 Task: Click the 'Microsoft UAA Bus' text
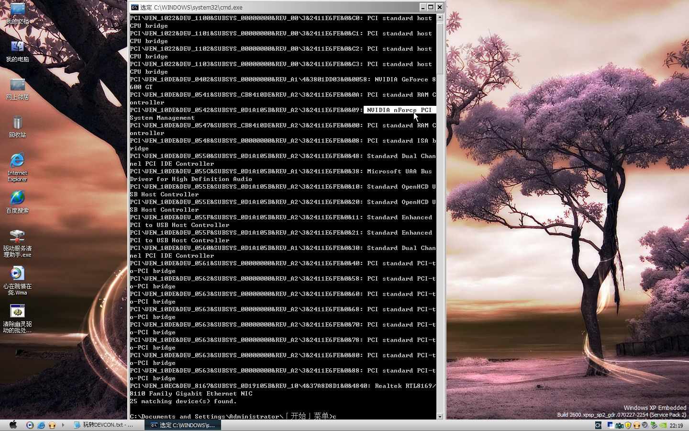(399, 171)
